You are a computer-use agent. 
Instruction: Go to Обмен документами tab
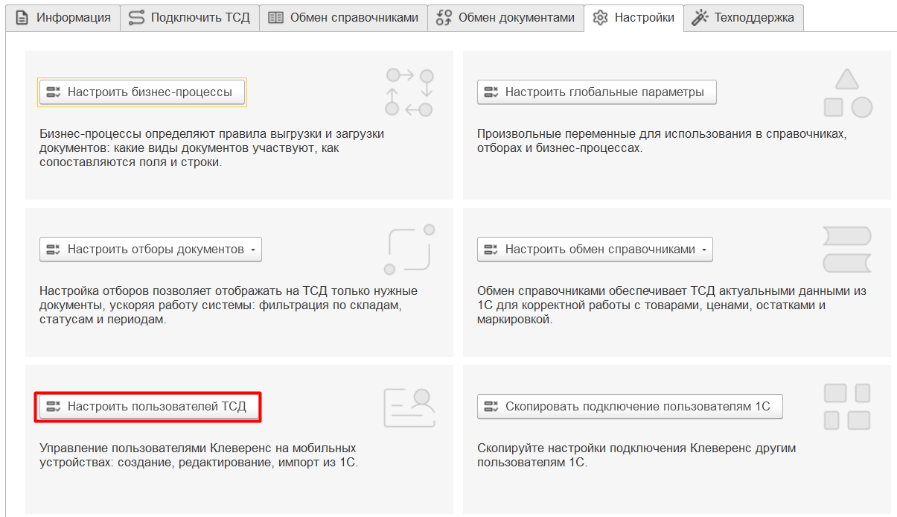[x=505, y=17]
